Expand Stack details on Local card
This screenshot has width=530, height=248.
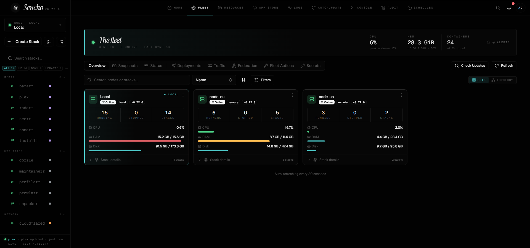click(137, 160)
